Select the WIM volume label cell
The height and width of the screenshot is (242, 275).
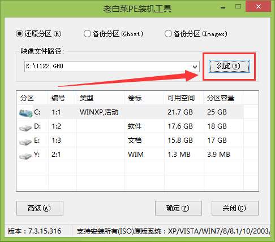pos(136,155)
